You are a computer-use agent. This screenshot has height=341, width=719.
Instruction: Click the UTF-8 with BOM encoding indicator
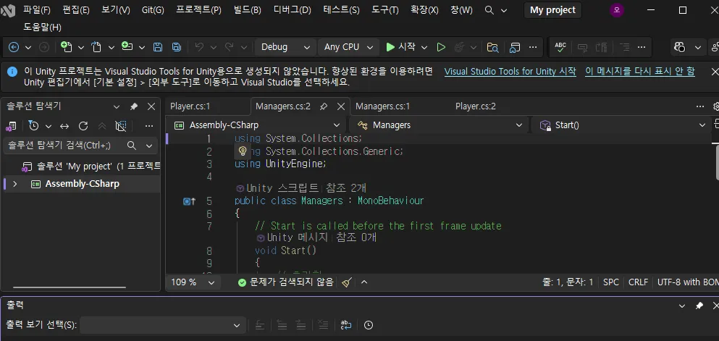point(688,282)
